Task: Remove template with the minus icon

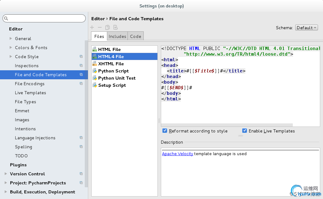Action: point(100,27)
